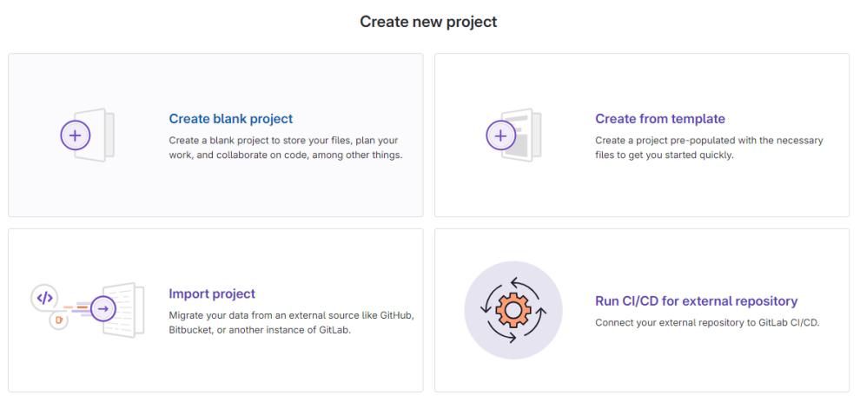The image size is (860, 409).
Task: Click the plus icon for blank project
Action: pyautogui.click(x=73, y=136)
